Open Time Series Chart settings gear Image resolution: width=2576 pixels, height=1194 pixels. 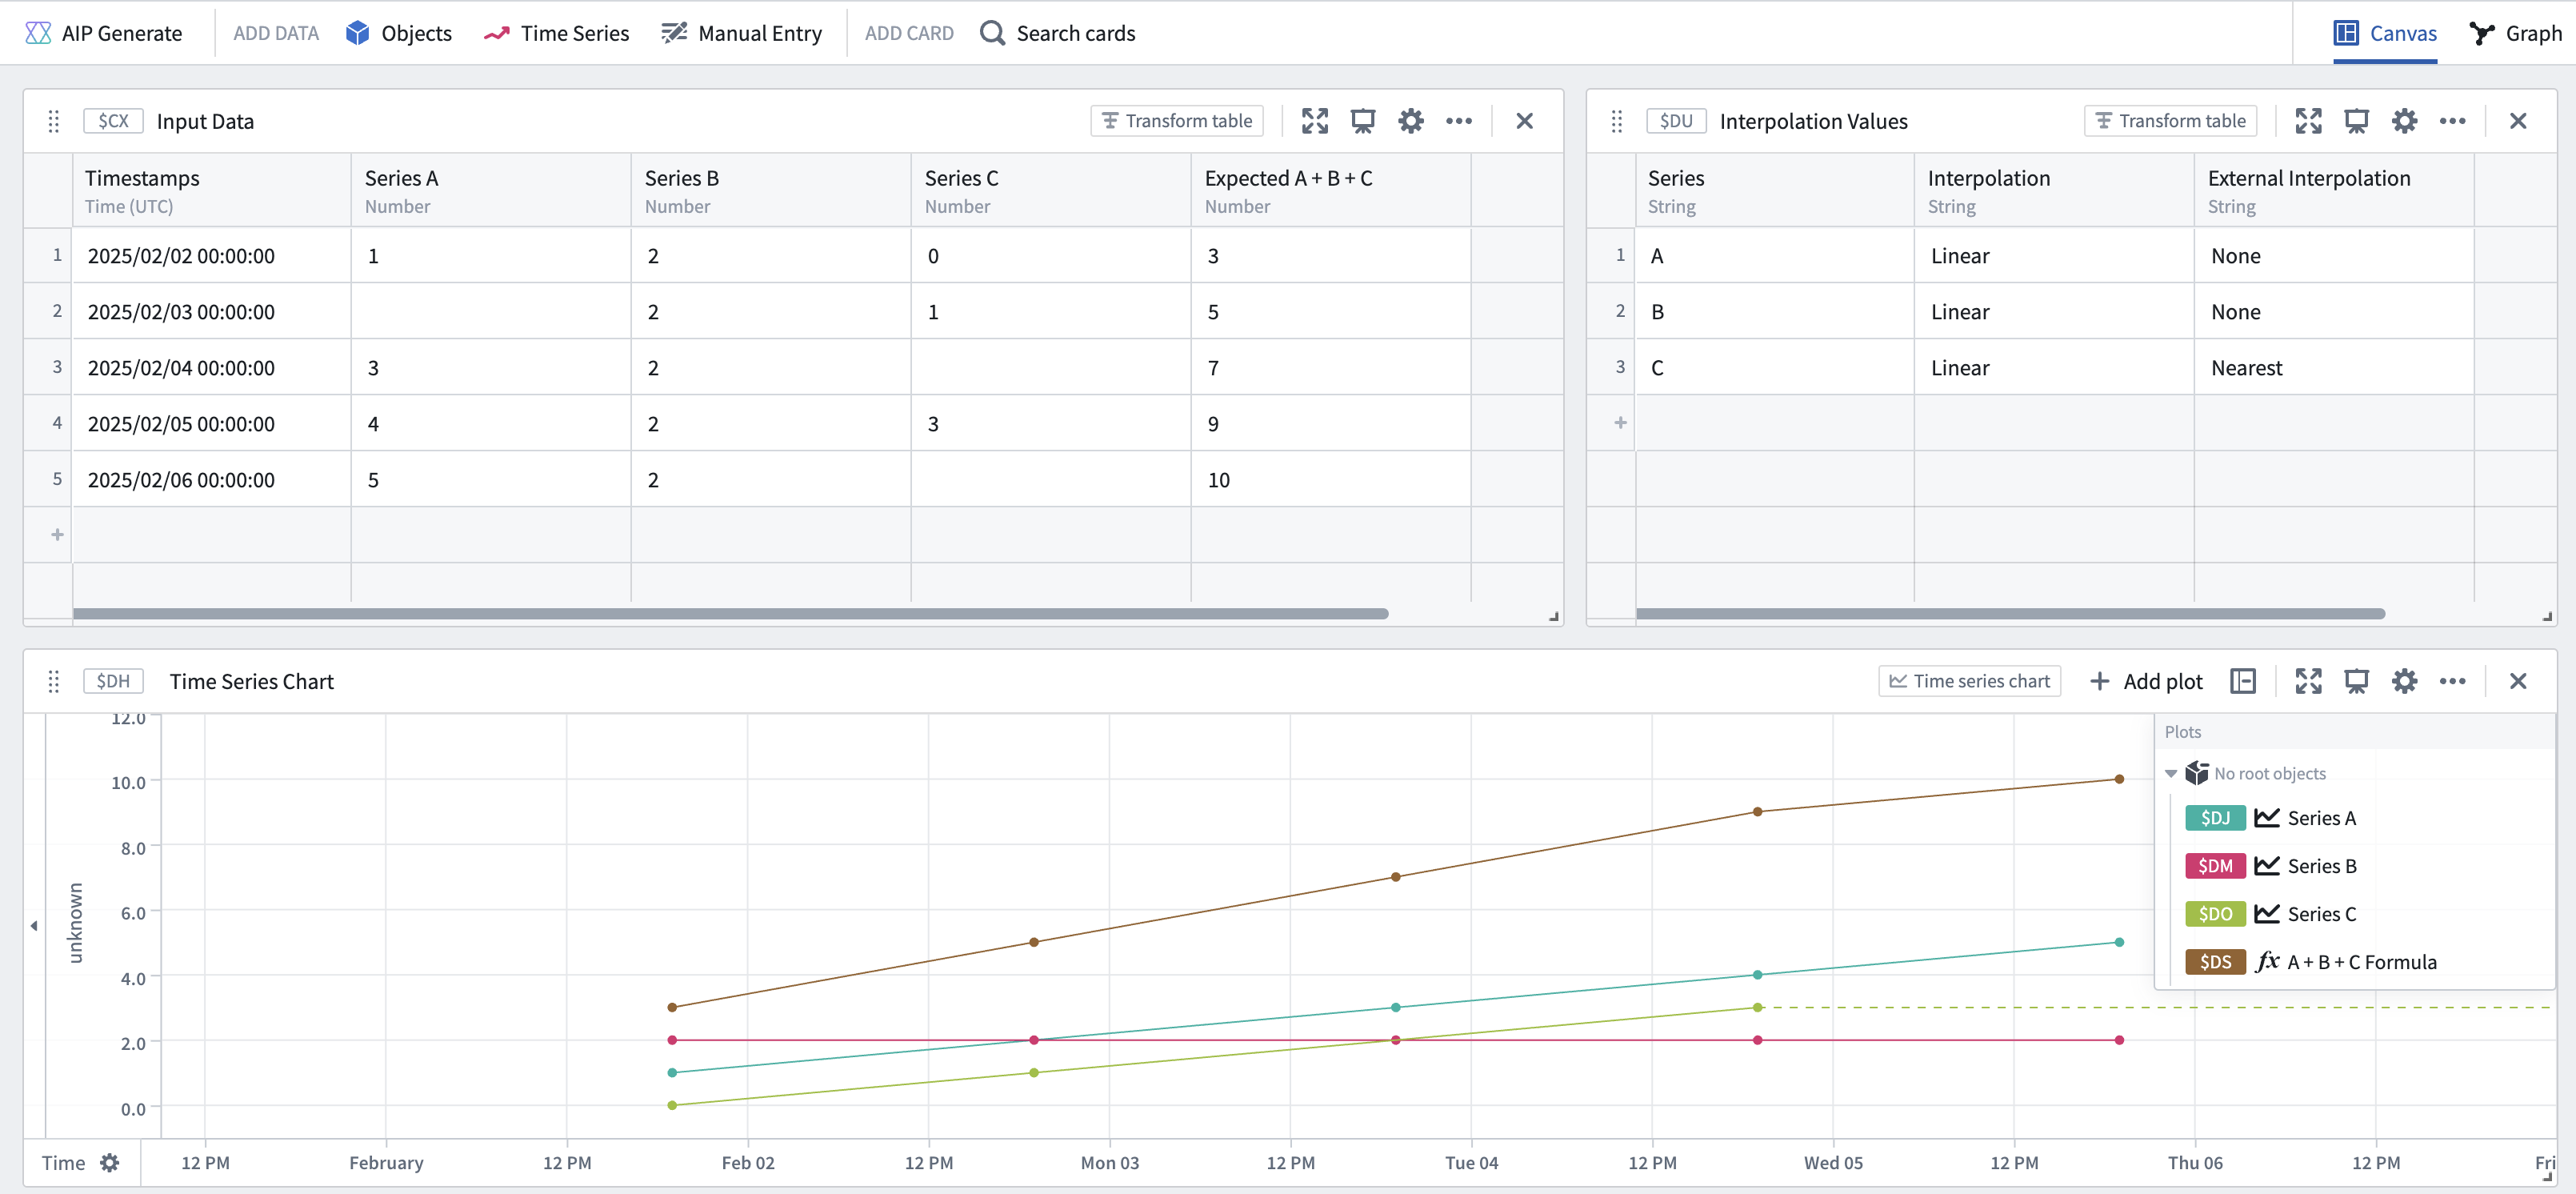pyautogui.click(x=2404, y=681)
